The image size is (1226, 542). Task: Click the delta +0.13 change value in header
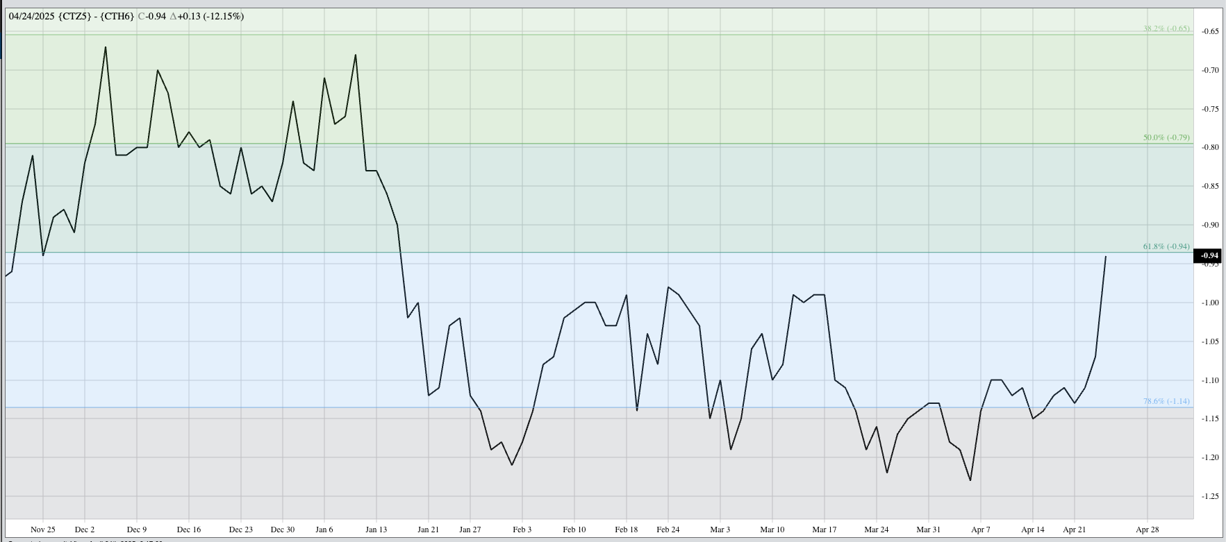(185, 16)
